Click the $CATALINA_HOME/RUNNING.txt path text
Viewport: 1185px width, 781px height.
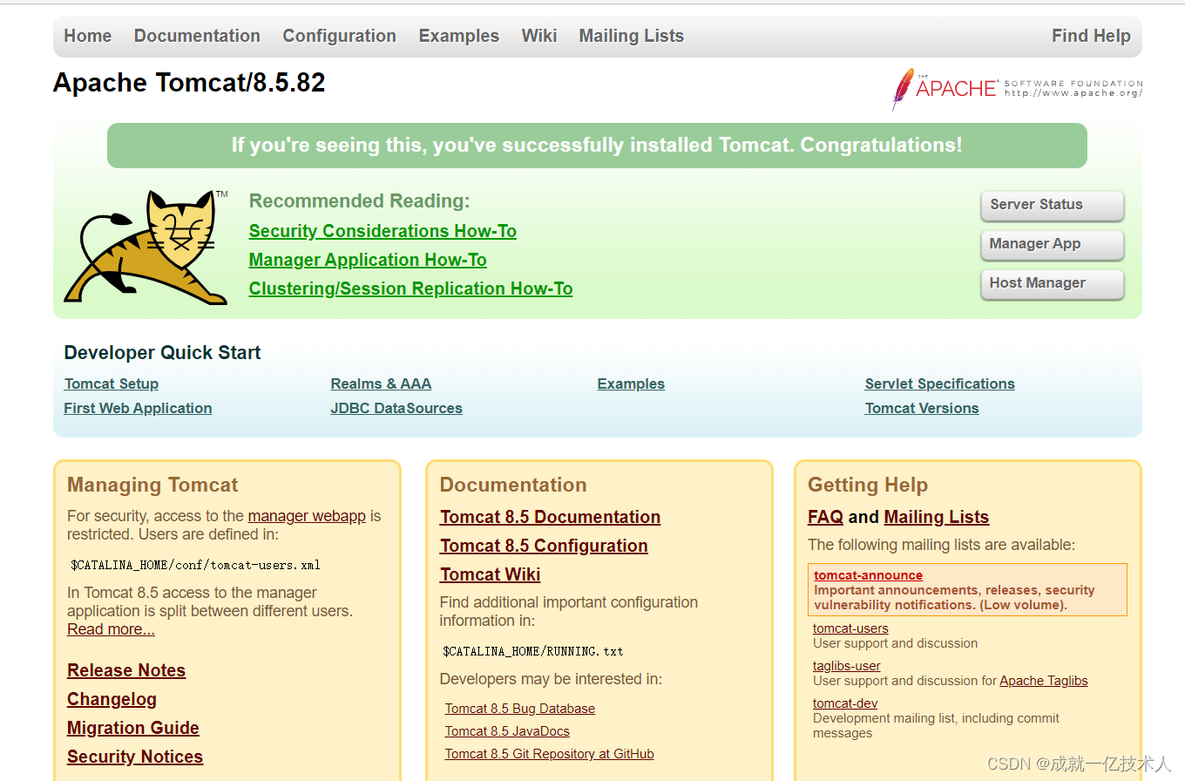[533, 651]
